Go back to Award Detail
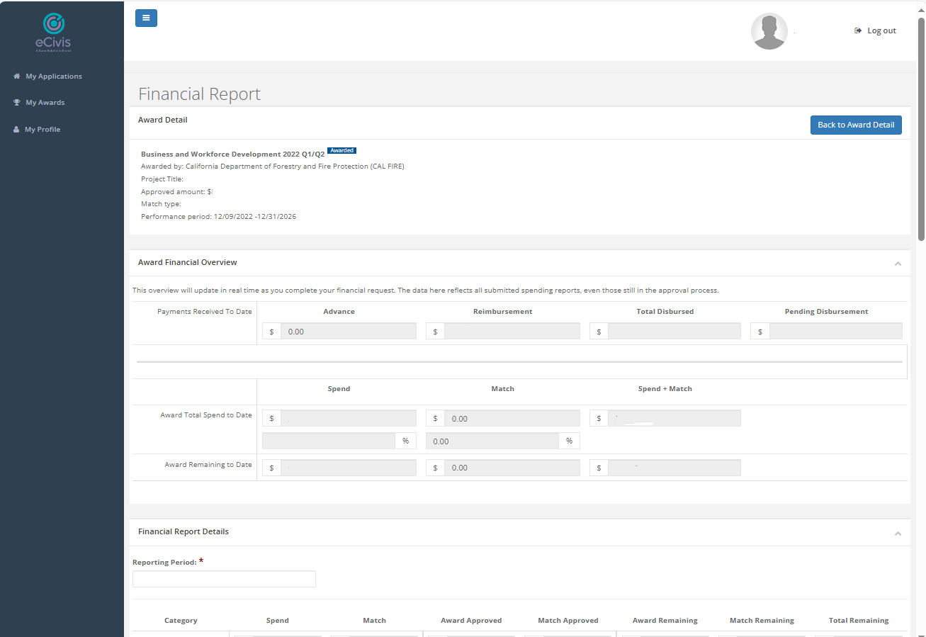Viewport: 926px width, 637px height. (x=856, y=125)
